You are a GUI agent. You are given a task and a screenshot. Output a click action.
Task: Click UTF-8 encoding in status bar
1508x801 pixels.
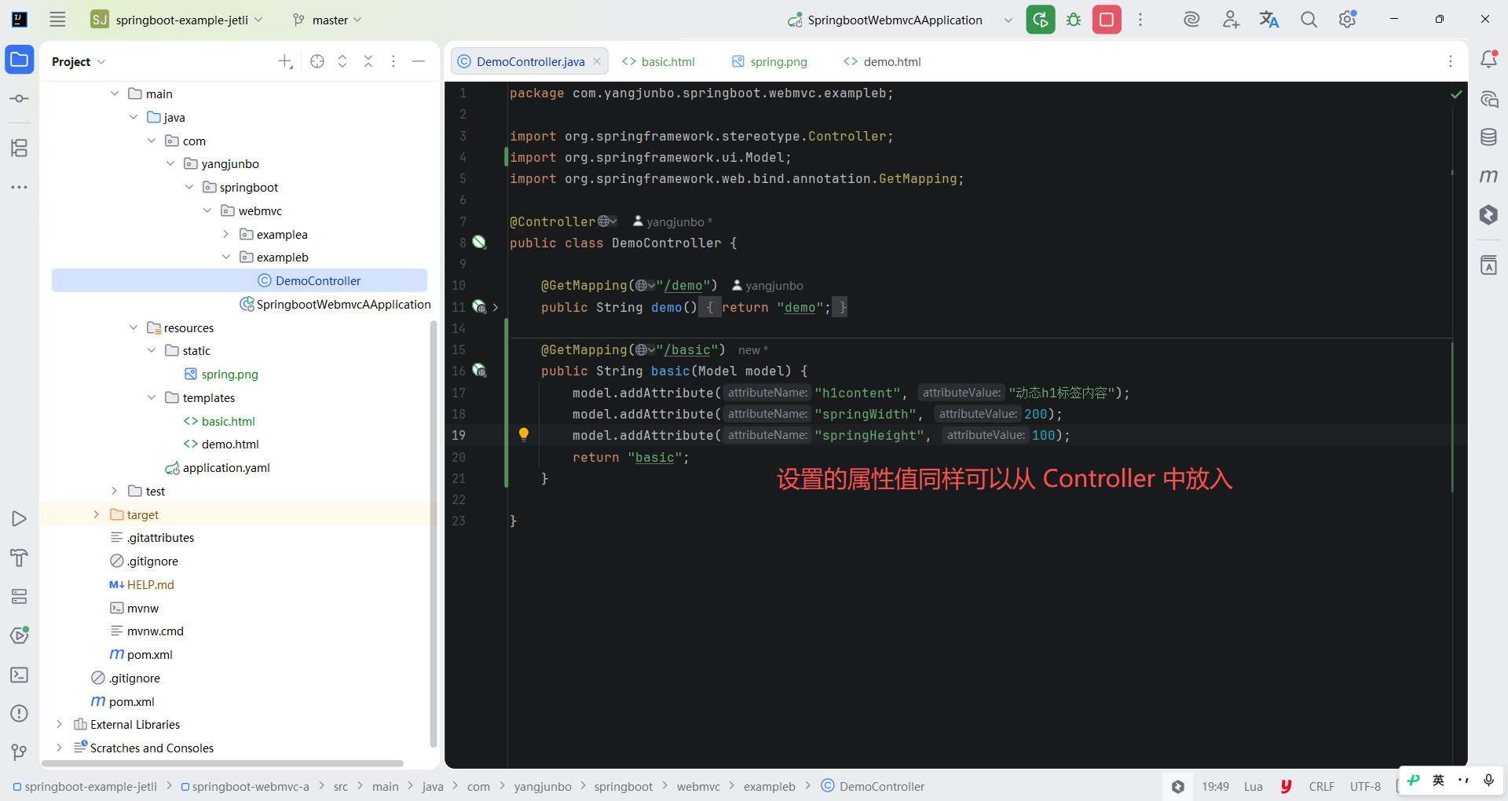[x=1365, y=786]
